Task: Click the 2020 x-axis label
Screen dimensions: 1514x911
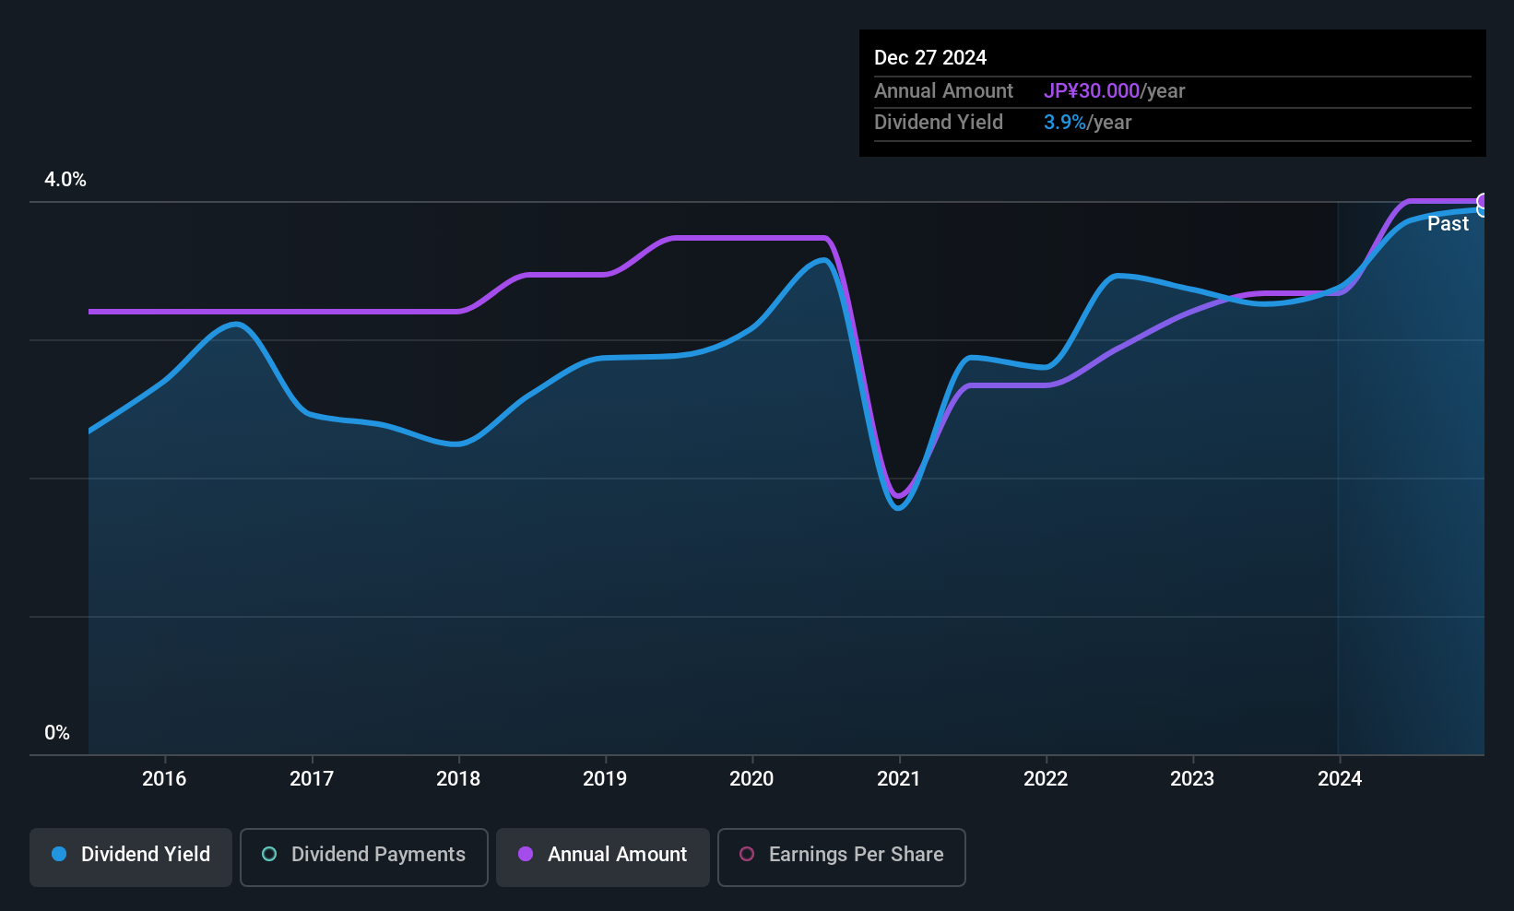Action: pyautogui.click(x=751, y=778)
